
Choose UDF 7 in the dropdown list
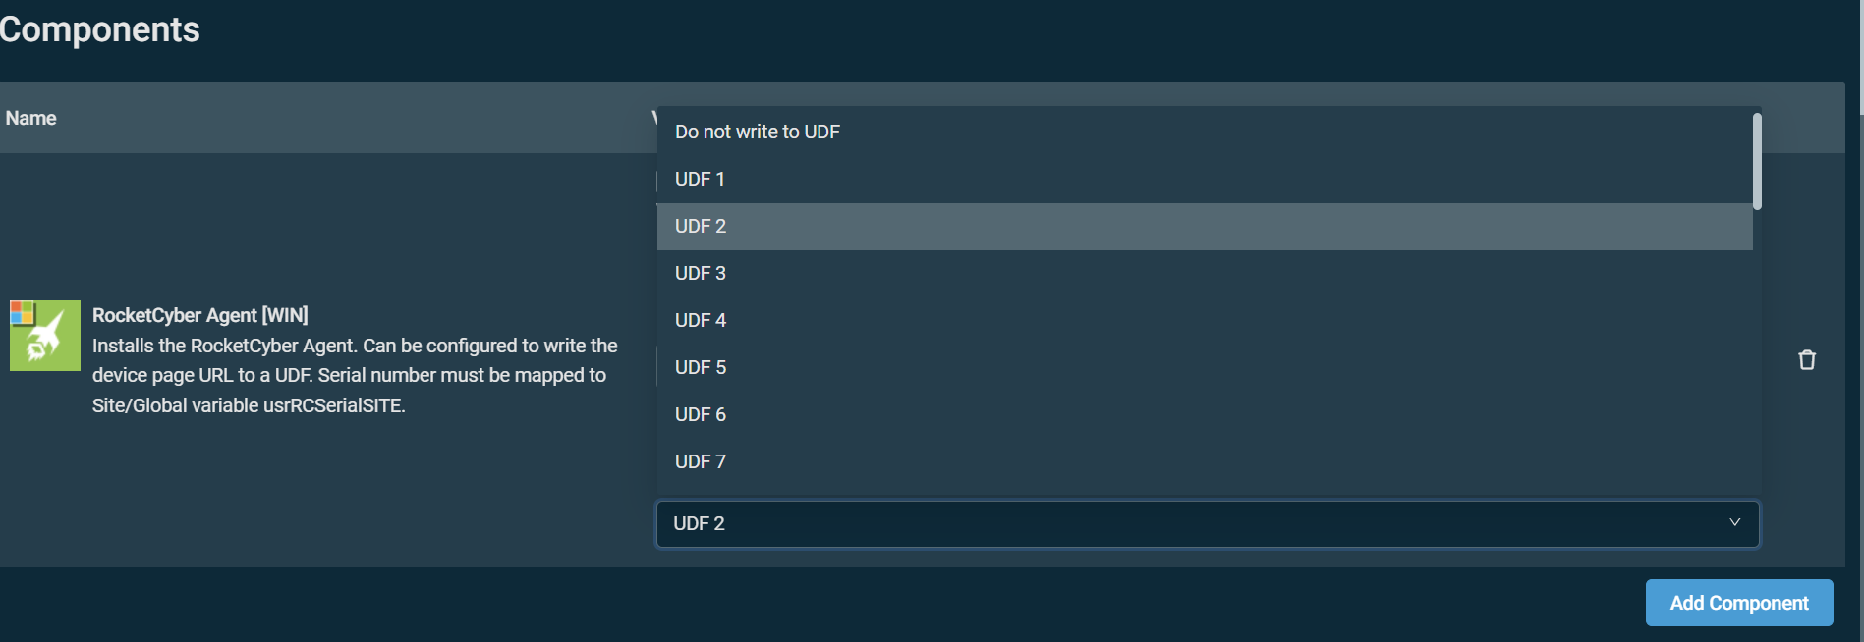click(x=701, y=461)
